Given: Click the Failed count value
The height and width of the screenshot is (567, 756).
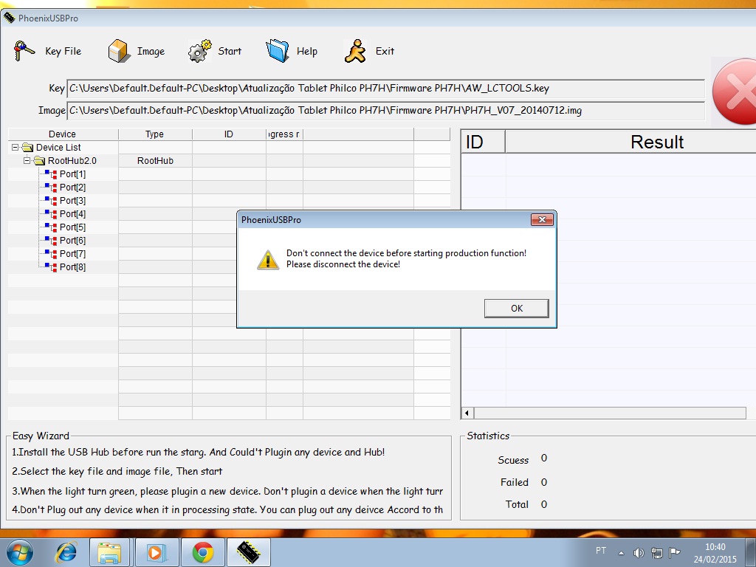Looking at the screenshot, I should 544,482.
